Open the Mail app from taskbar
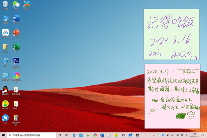The image size is (207, 138). pos(81,135)
